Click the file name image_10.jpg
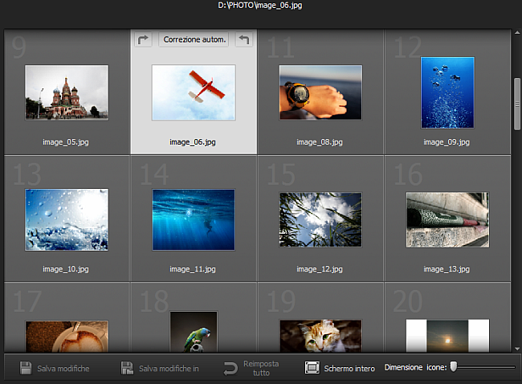This screenshot has width=522, height=384. pyautogui.click(x=66, y=269)
